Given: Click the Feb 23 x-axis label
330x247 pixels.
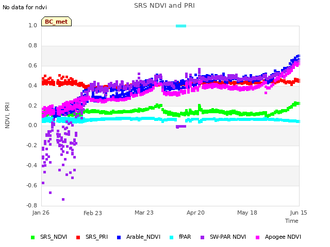Looking at the screenshot, I should 93,213.
